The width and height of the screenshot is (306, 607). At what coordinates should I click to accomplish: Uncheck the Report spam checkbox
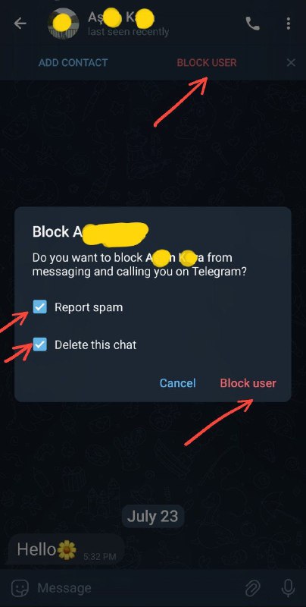[x=40, y=307]
